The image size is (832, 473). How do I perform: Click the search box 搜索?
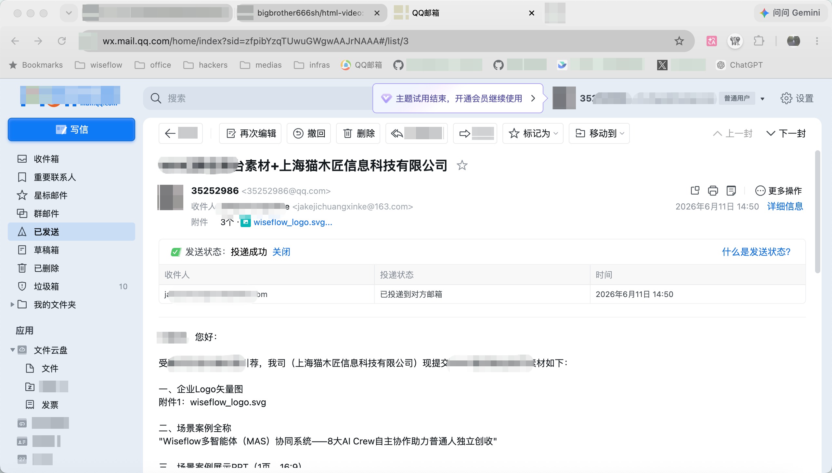(x=260, y=98)
